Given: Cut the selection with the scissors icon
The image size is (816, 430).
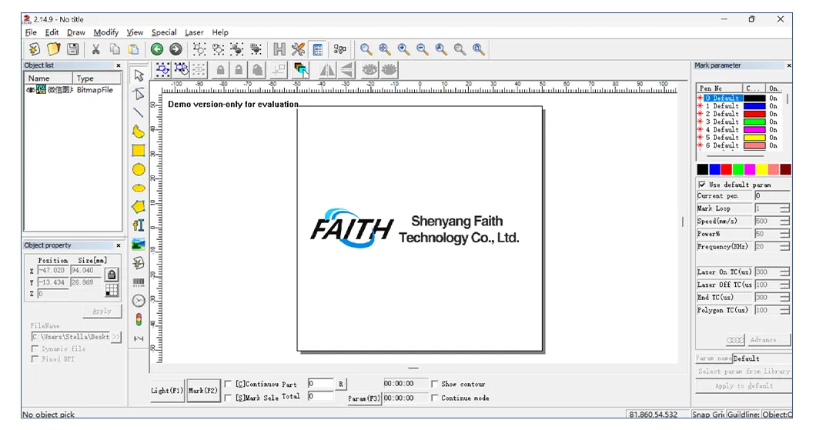Looking at the screenshot, I should coord(95,49).
